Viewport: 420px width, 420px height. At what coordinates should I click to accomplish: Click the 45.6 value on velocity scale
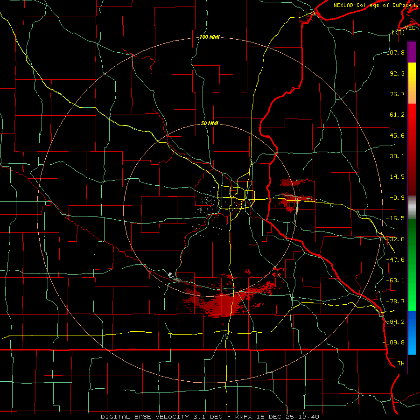pyautogui.click(x=397, y=135)
